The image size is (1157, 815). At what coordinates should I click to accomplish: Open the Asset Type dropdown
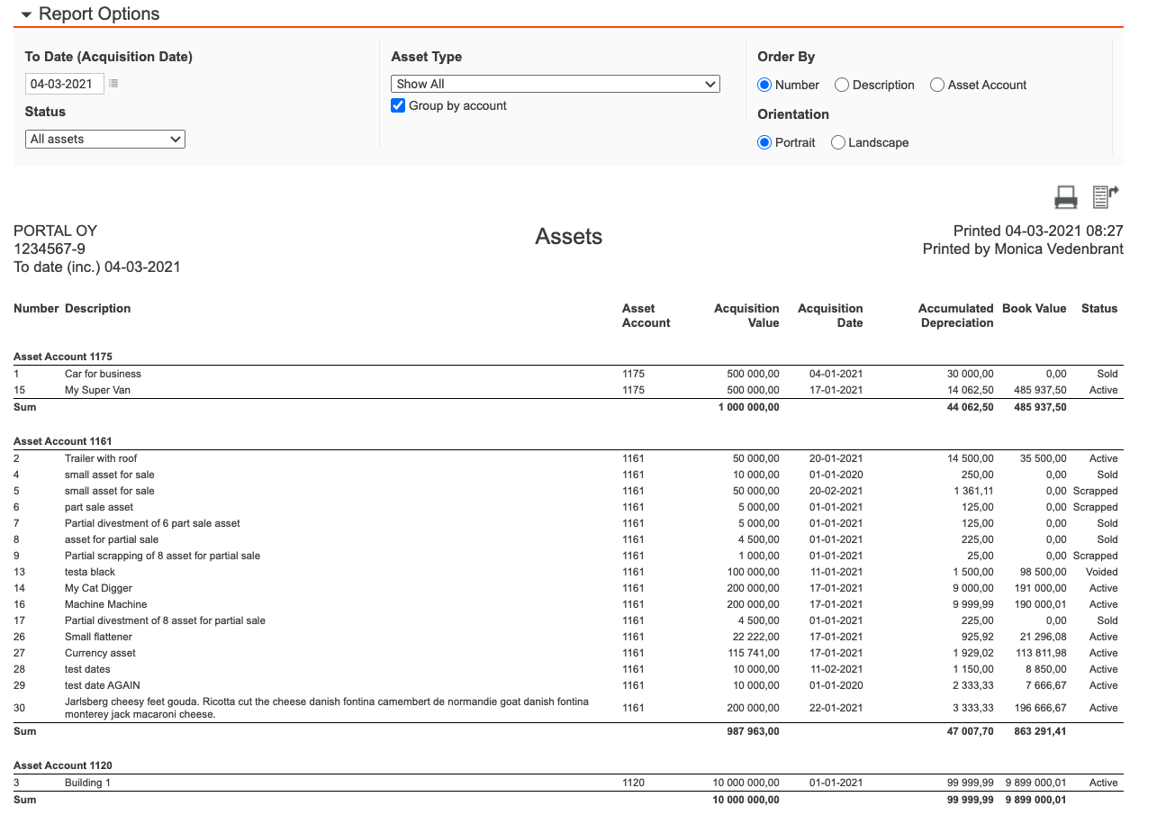coord(556,84)
